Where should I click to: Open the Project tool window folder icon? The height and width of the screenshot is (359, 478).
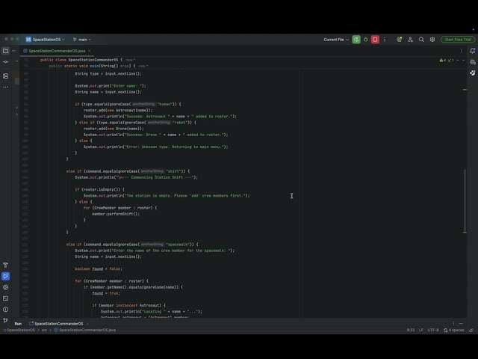5,51
